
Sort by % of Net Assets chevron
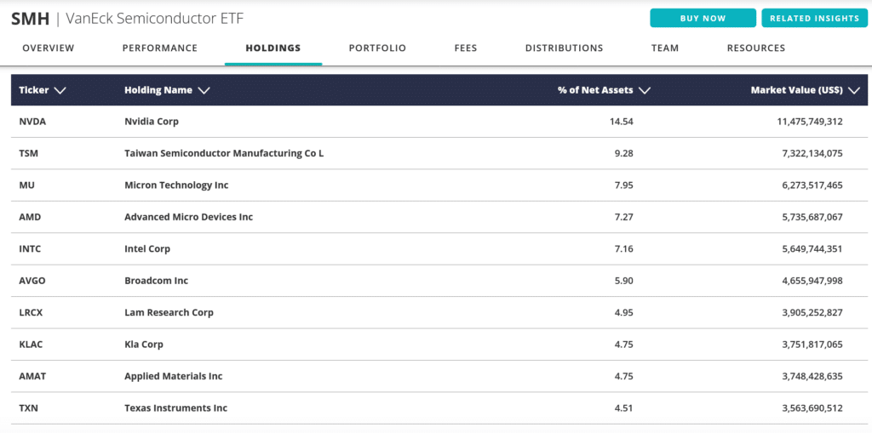(x=645, y=91)
